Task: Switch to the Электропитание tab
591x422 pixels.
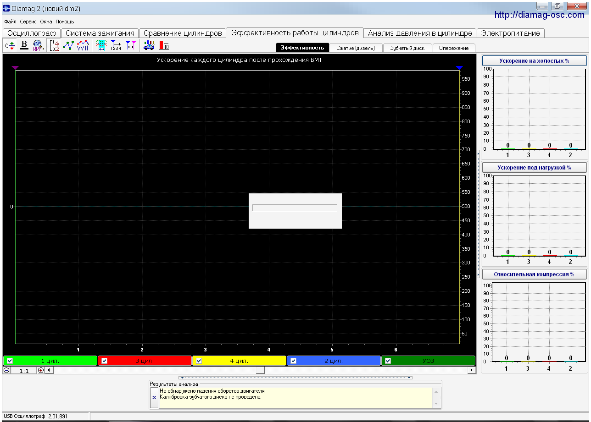Action: pyautogui.click(x=511, y=33)
